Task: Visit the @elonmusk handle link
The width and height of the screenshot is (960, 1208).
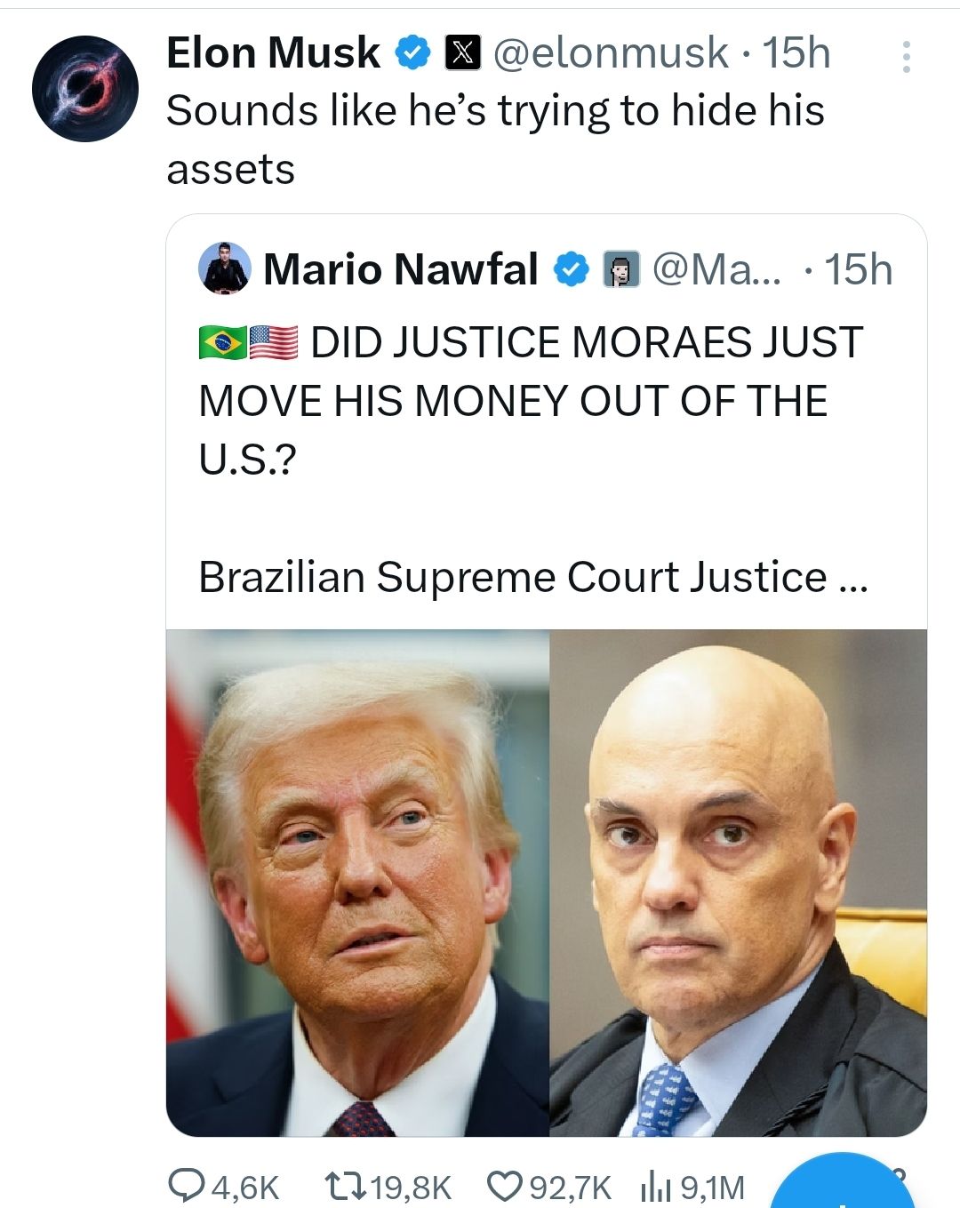Action: click(611, 53)
